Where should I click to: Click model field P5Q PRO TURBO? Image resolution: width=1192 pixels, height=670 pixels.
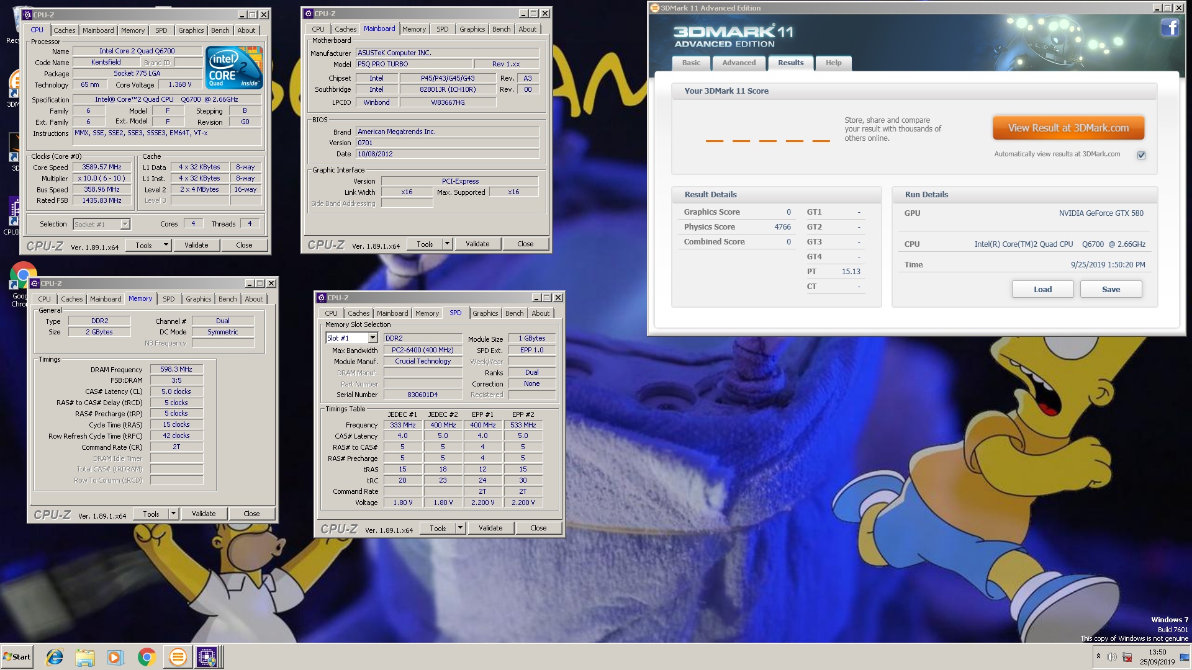click(413, 64)
